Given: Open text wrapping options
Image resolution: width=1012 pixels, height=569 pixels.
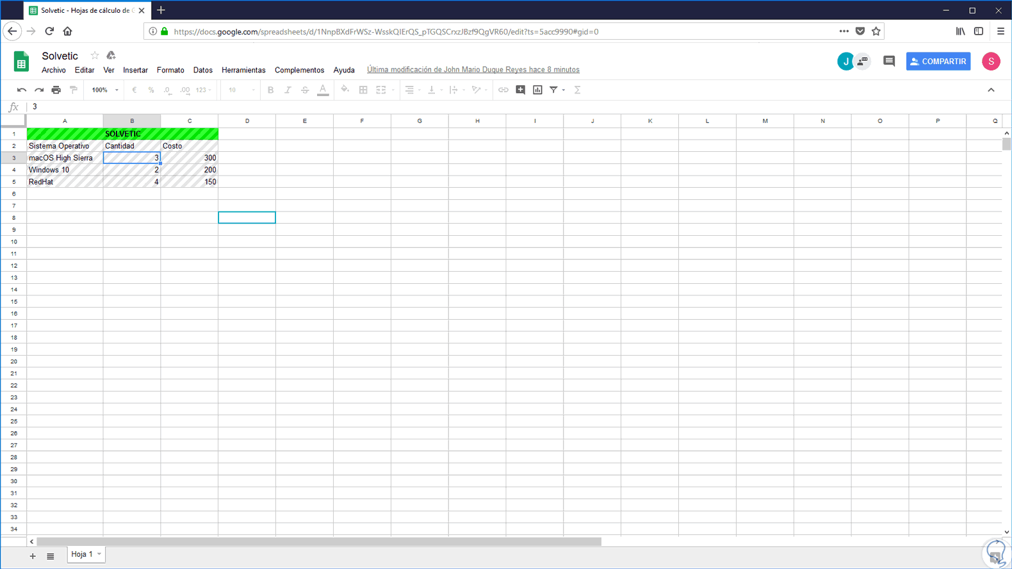Looking at the screenshot, I should pyautogui.click(x=456, y=90).
